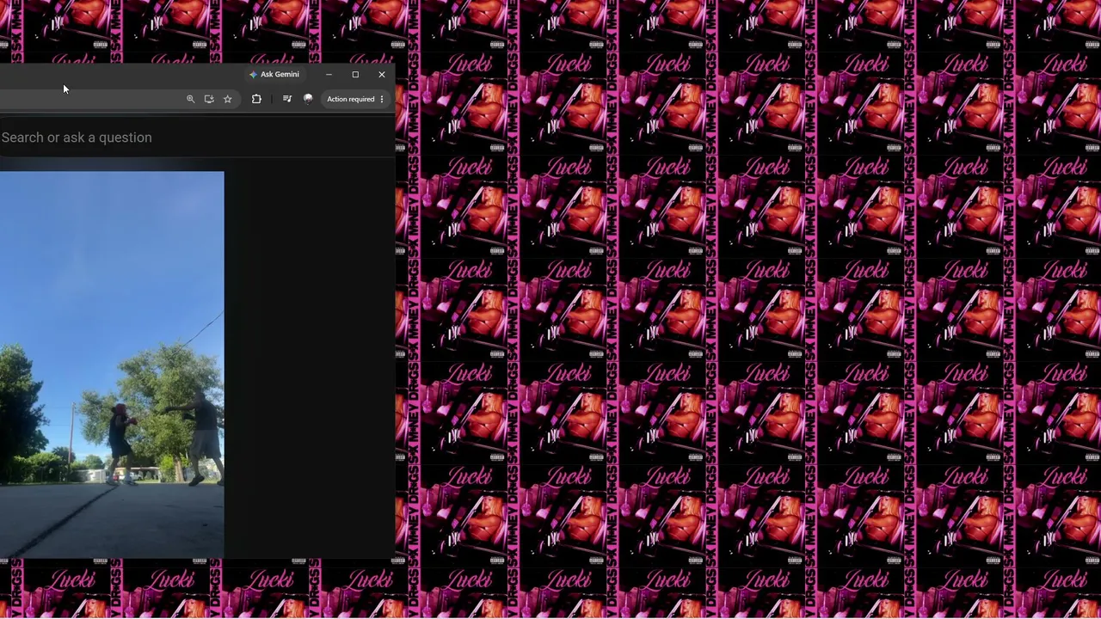Open the Chrome profile avatar
This screenshot has width=1101, height=619.
coord(308,99)
